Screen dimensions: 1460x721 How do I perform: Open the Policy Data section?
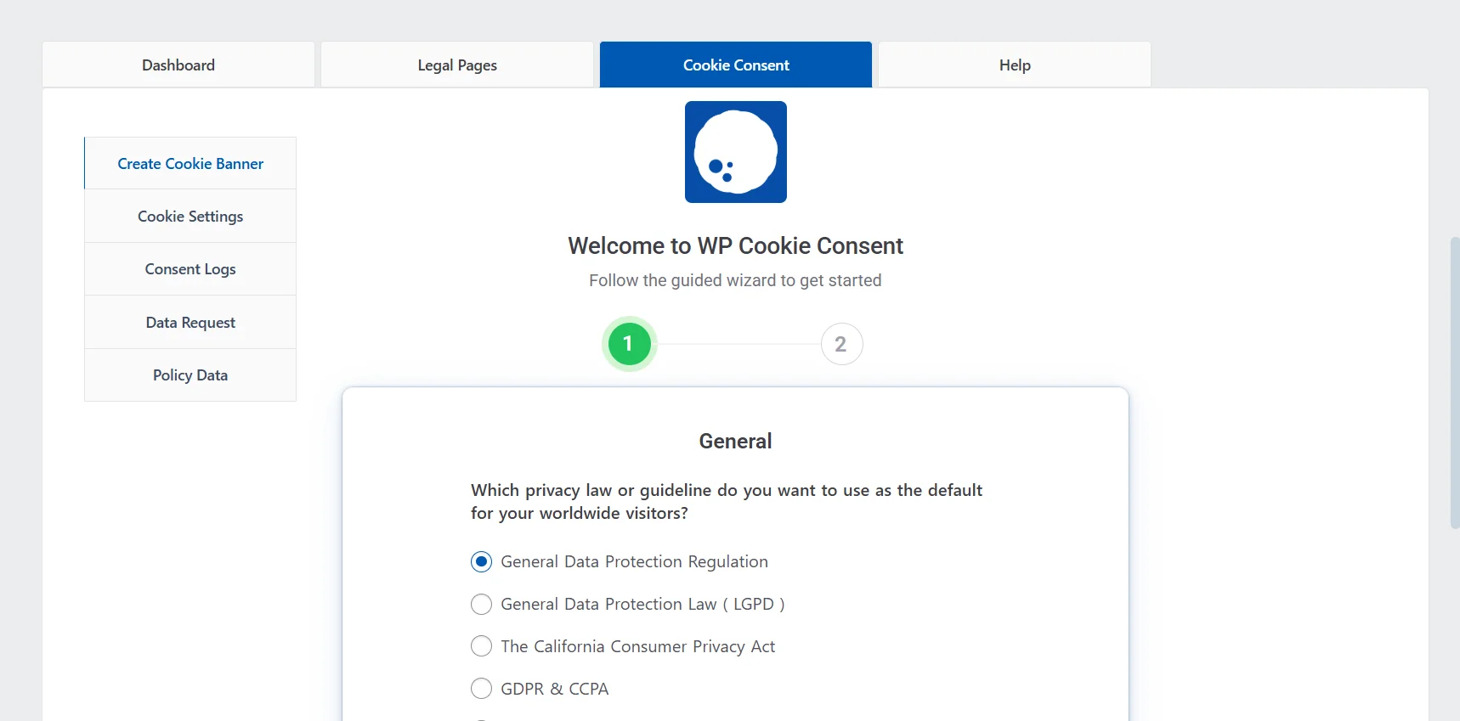190,375
